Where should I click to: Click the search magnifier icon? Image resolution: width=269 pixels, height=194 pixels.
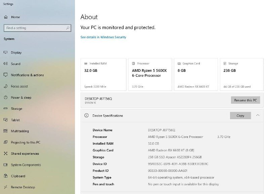pyautogui.click(x=68, y=28)
